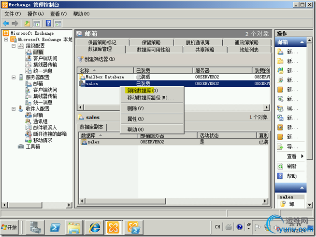Click the 刷新 refresh icon in actions pane

click(x=280, y=166)
